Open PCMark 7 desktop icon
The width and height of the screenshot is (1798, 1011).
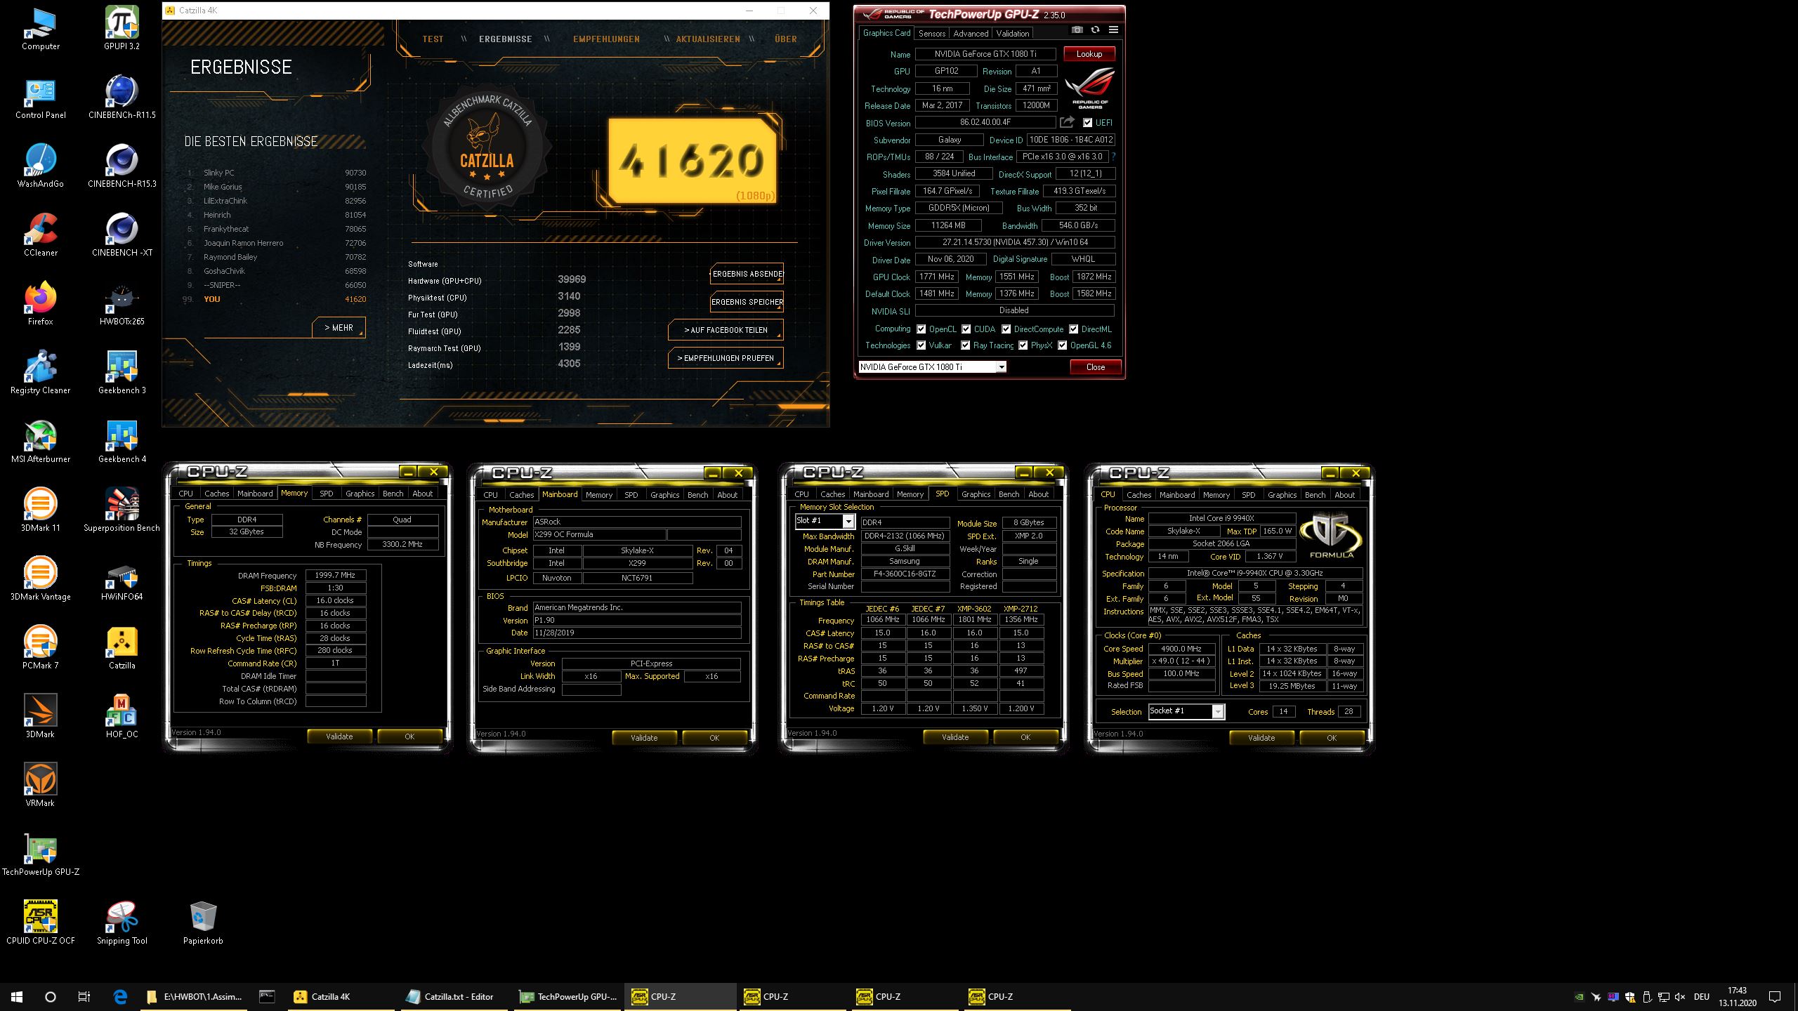[41, 647]
